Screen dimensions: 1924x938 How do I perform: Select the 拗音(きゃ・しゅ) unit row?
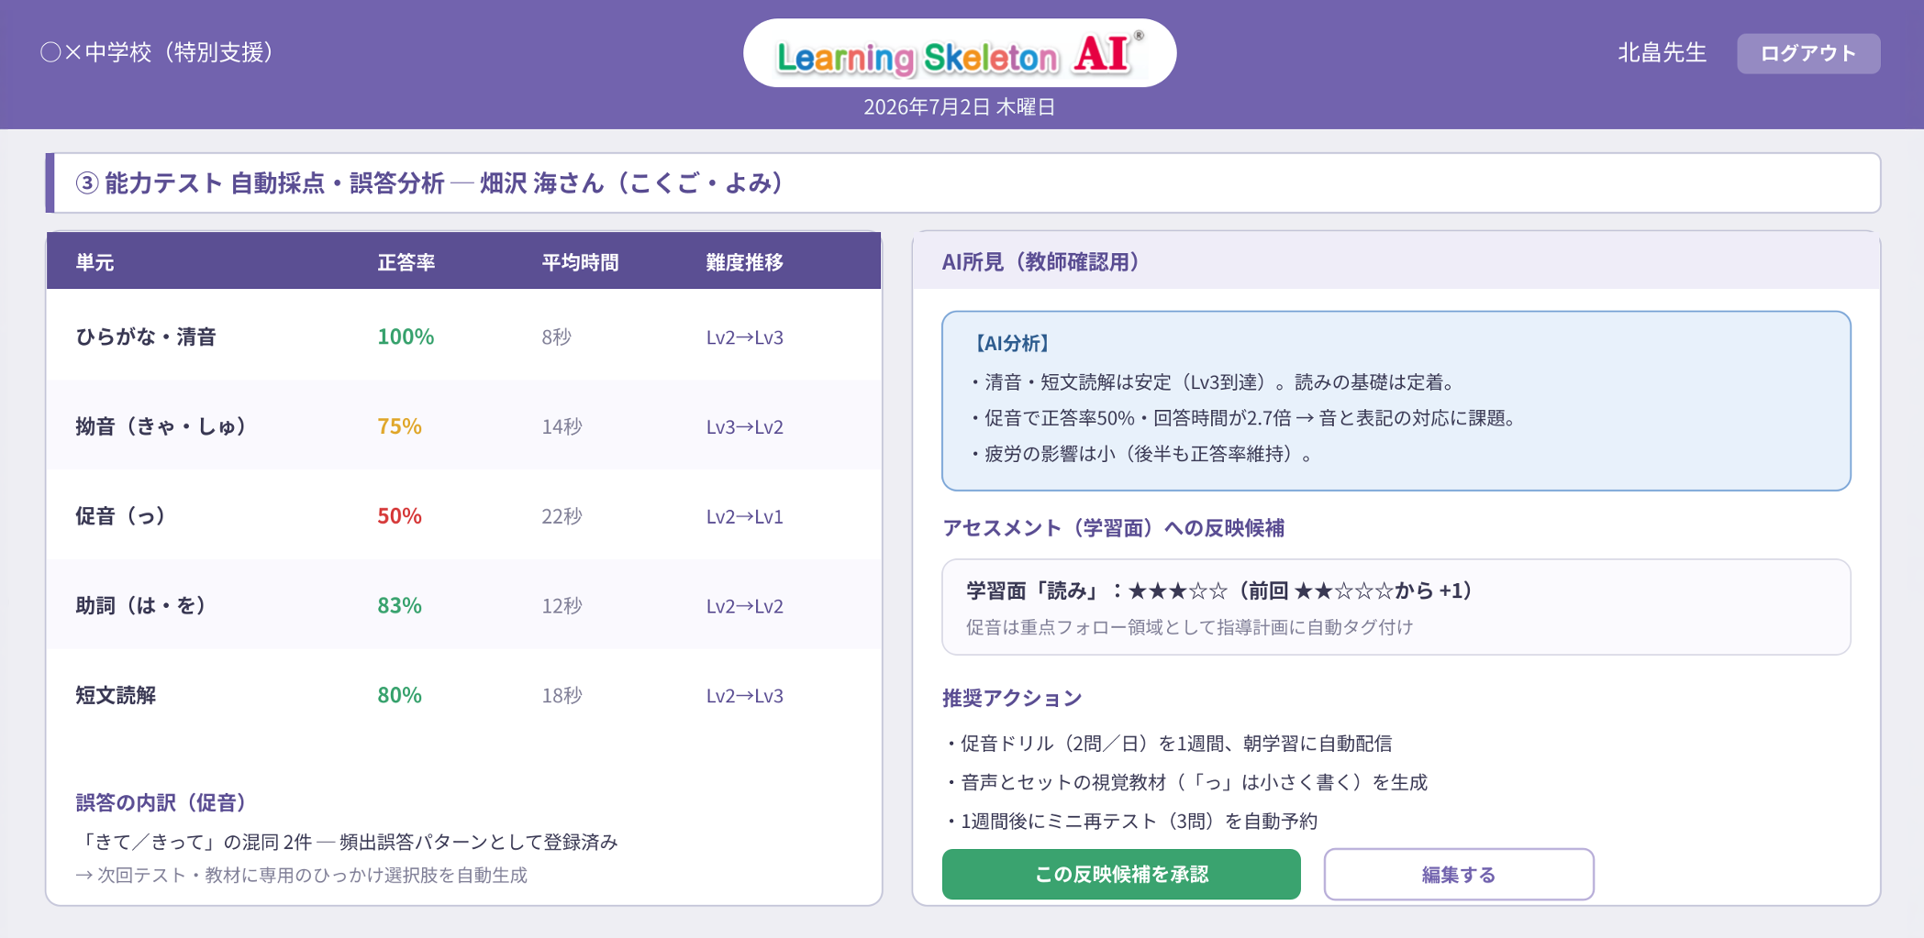click(x=464, y=426)
